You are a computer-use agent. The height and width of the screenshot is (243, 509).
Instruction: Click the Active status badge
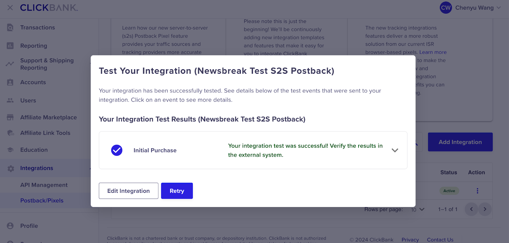pyautogui.click(x=449, y=191)
